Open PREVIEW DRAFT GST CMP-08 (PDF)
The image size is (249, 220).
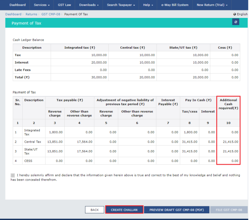click(176, 210)
